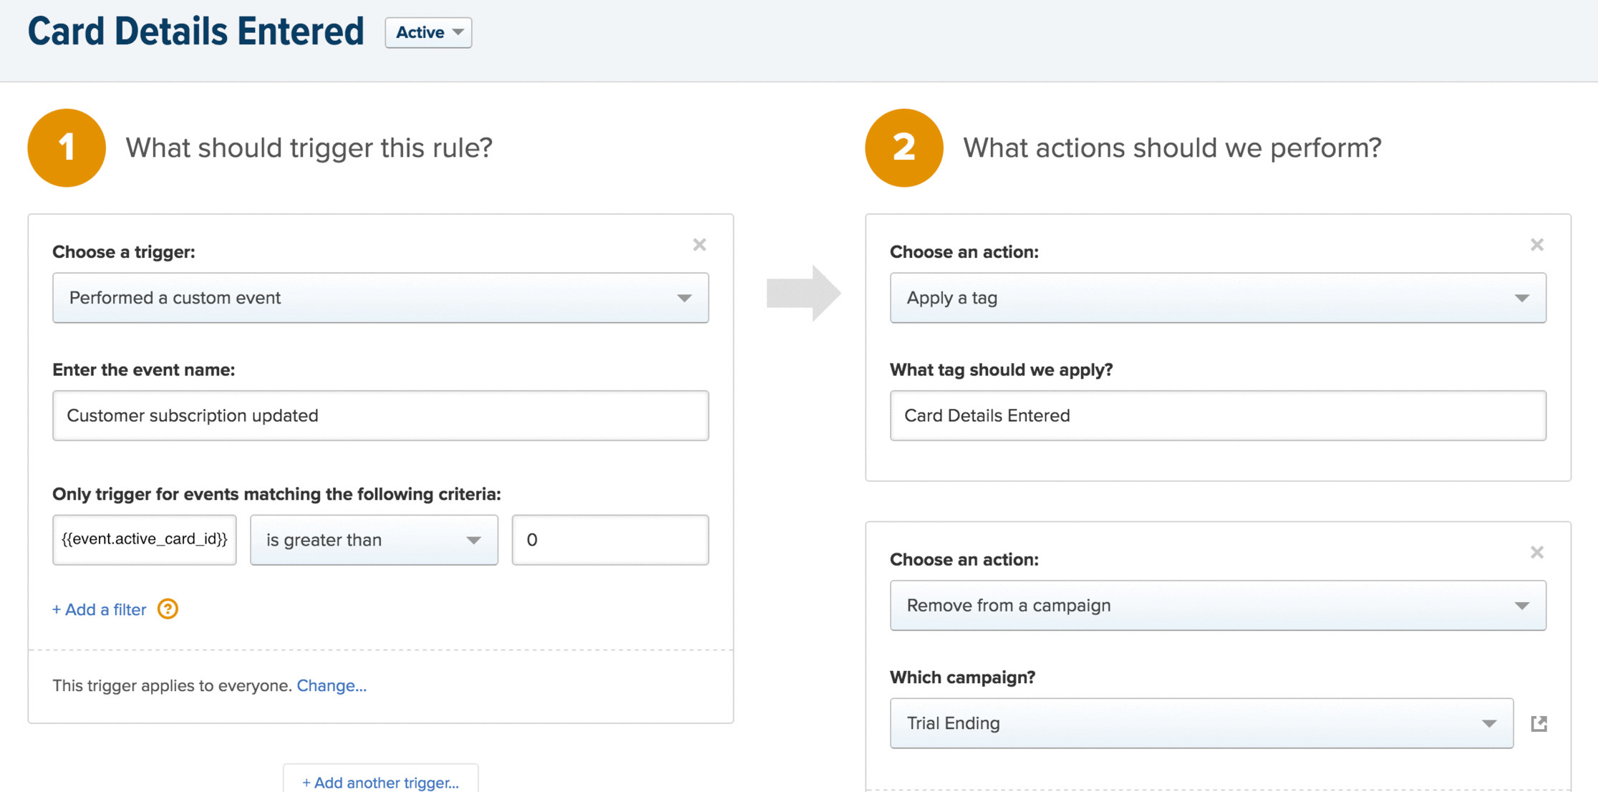Open the Active status dropdown
The image size is (1598, 792).
pyautogui.click(x=428, y=33)
